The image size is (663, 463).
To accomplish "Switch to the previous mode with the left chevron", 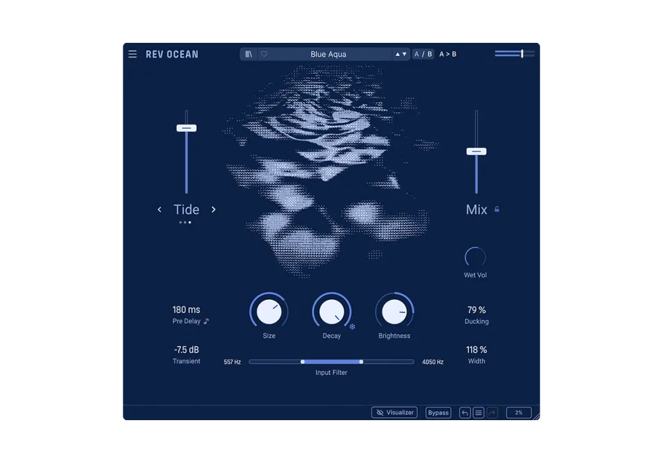I will (x=160, y=209).
